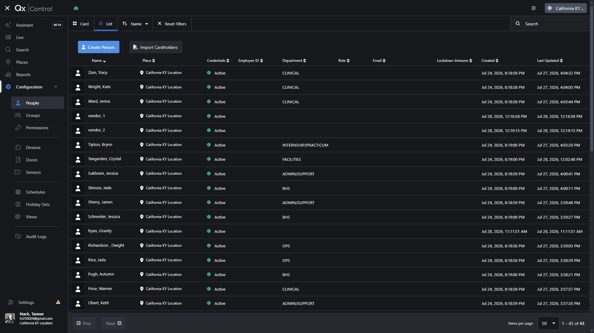The height and width of the screenshot is (333, 594).
Task: Click the Settings warning triangle icon
Action: tap(58, 302)
